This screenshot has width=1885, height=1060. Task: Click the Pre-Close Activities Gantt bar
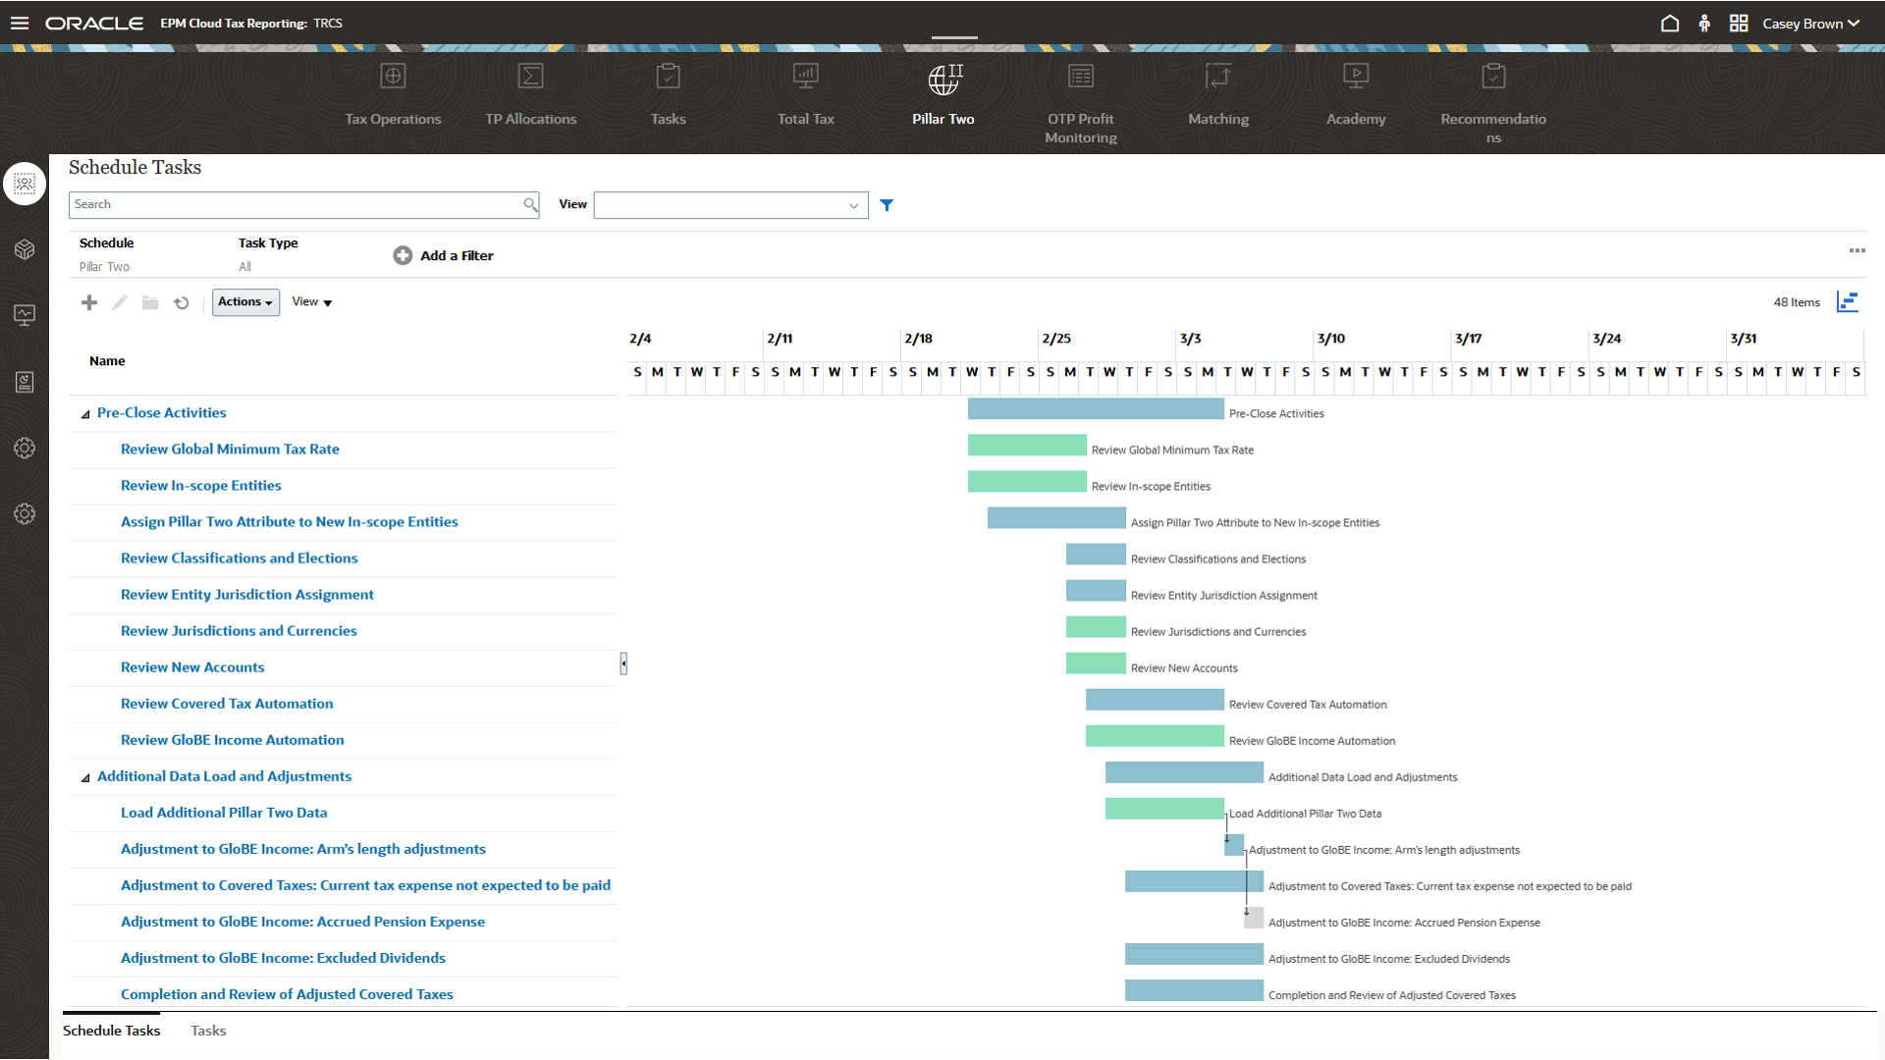[x=1095, y=409]
